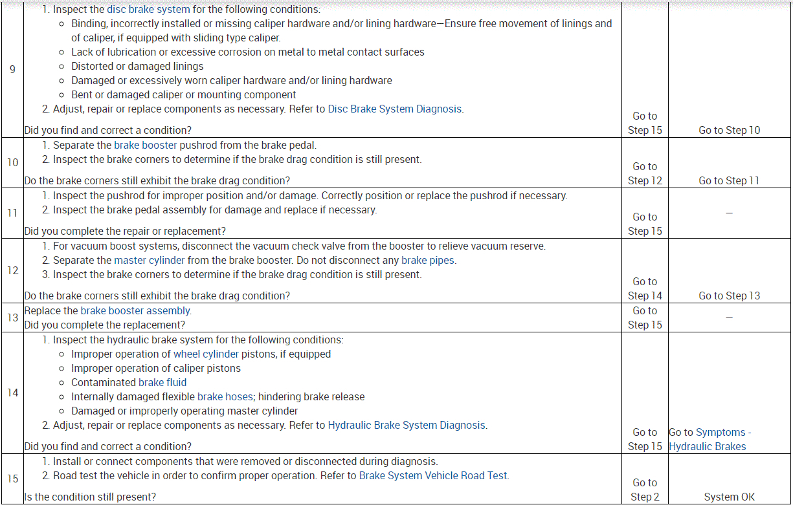The height and width of the screenshot is (507, 793).
Task: Go to Symptoms - Hydraulic Brakes link
Action: tap(710, 440)
